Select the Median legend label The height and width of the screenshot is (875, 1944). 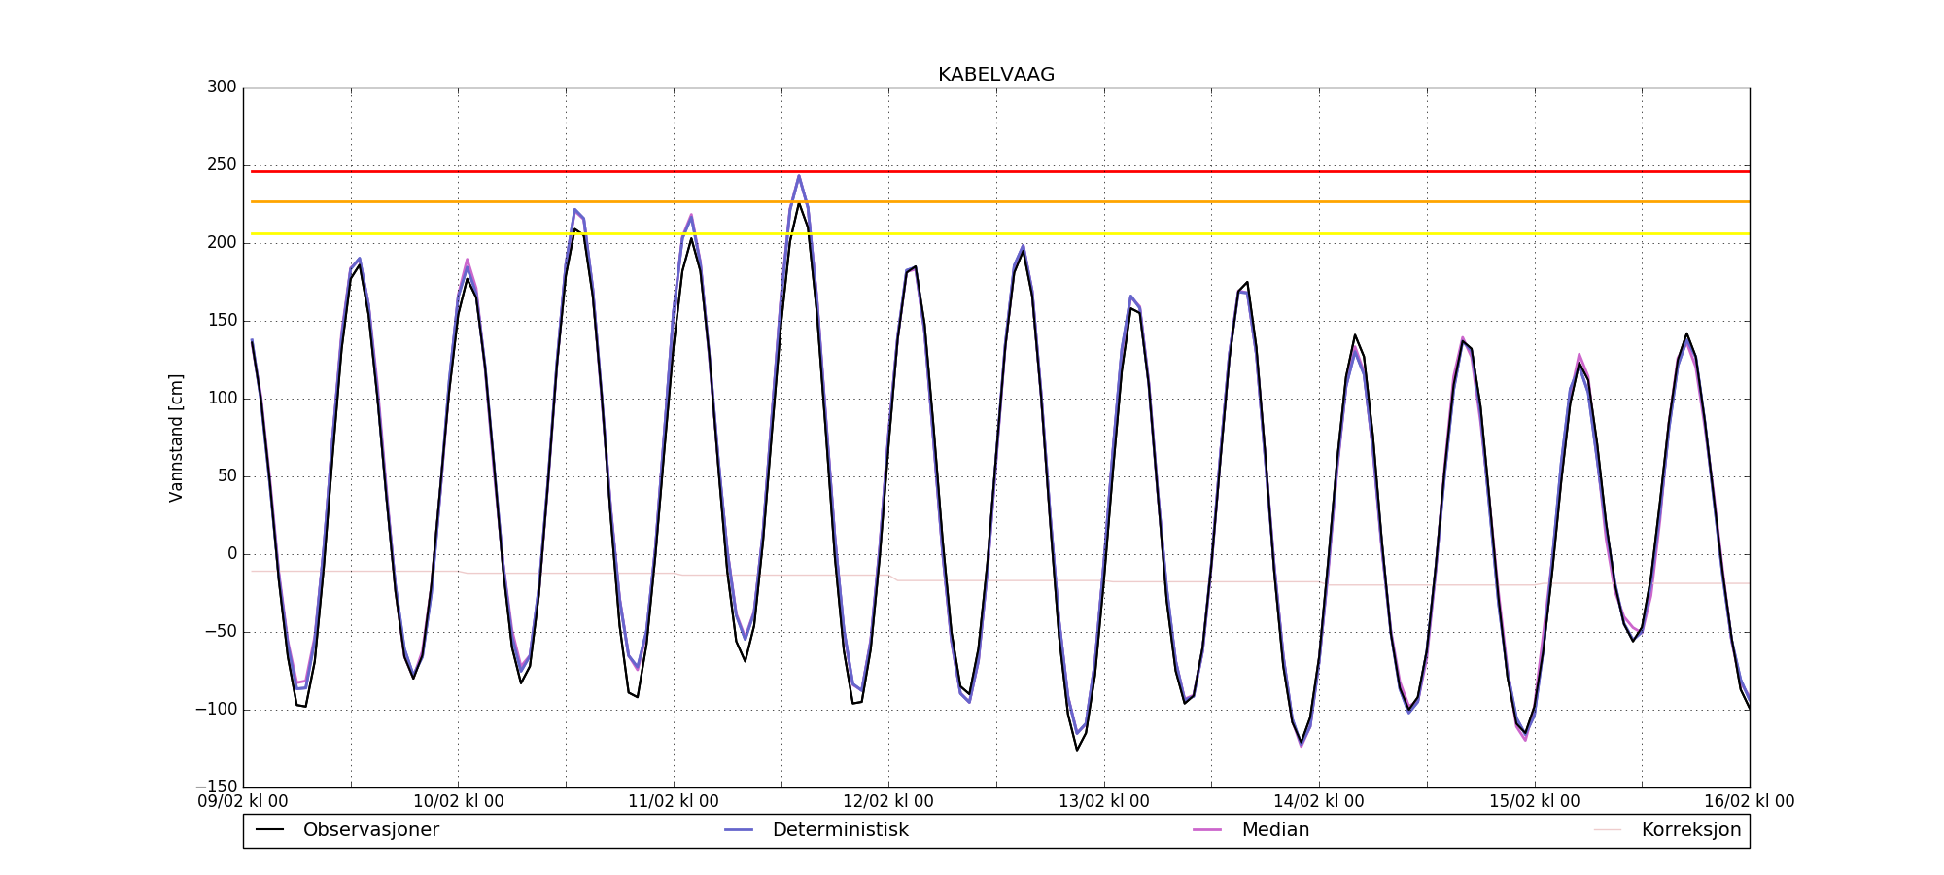pyautogui.click(x=1275, y=830)
